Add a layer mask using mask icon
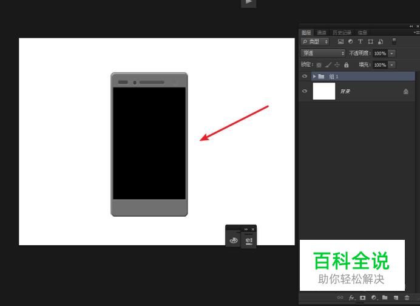Viewport: 420px width, 306px height. [362, 297]
